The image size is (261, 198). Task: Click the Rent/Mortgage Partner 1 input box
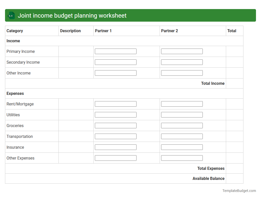coord(115,104)
